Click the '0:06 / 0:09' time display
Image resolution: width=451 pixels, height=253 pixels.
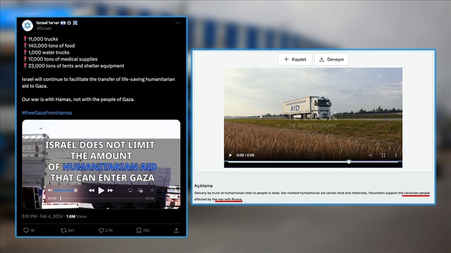point(245,155)
